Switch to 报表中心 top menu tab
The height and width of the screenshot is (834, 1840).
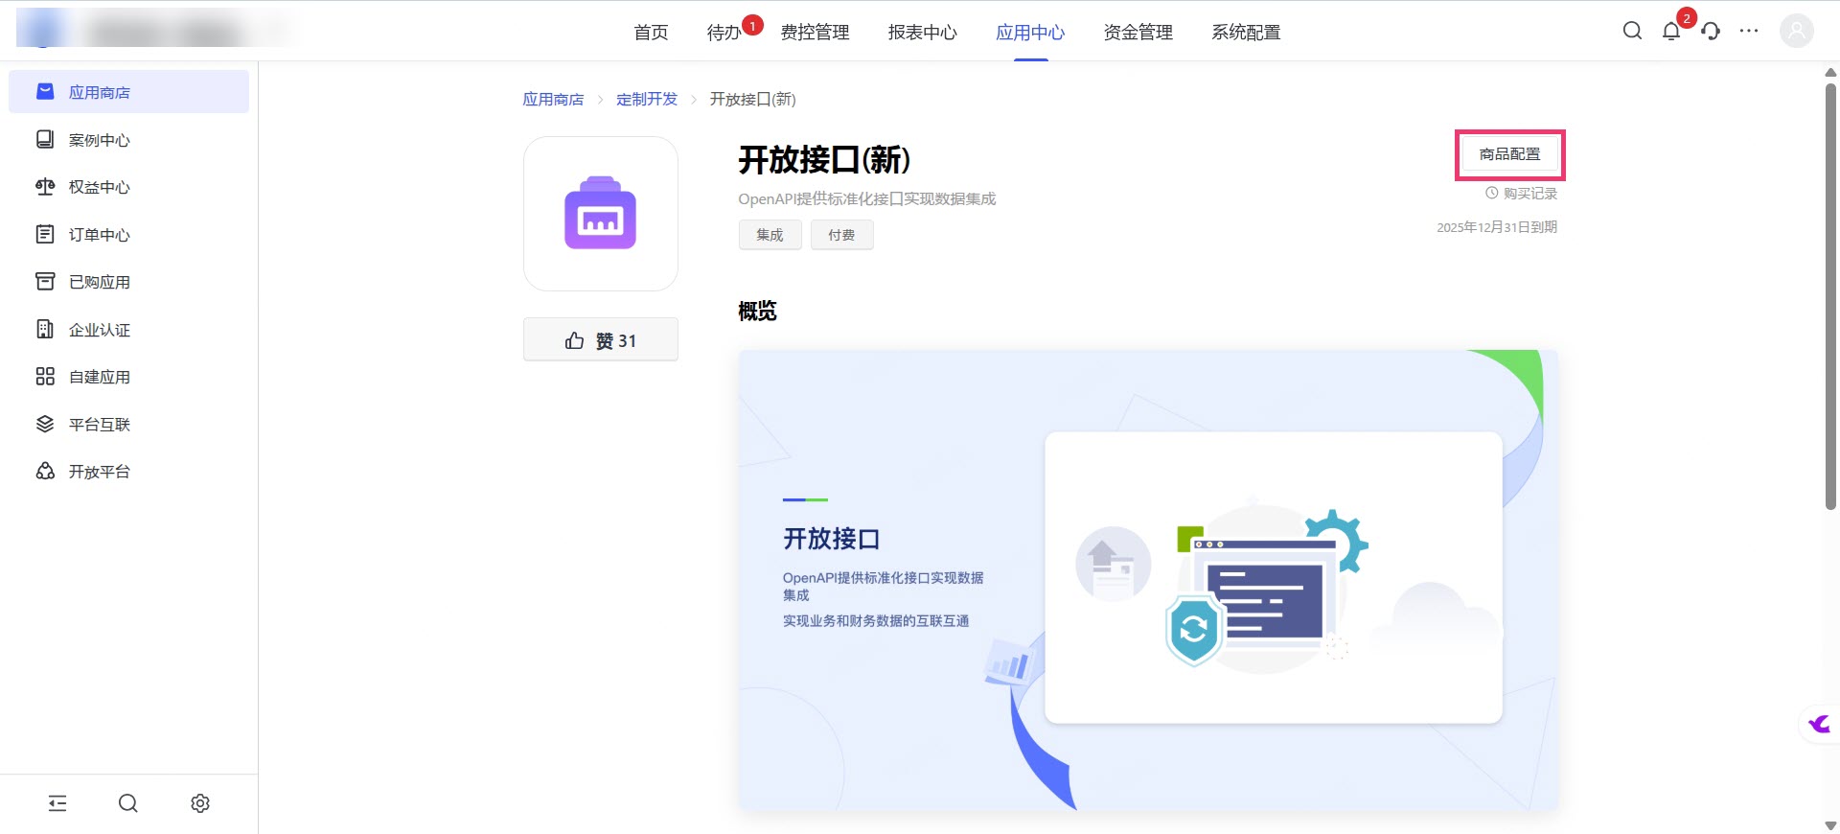pos(922,33)
